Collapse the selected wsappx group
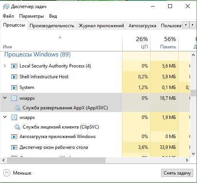 tap(5, 98)
